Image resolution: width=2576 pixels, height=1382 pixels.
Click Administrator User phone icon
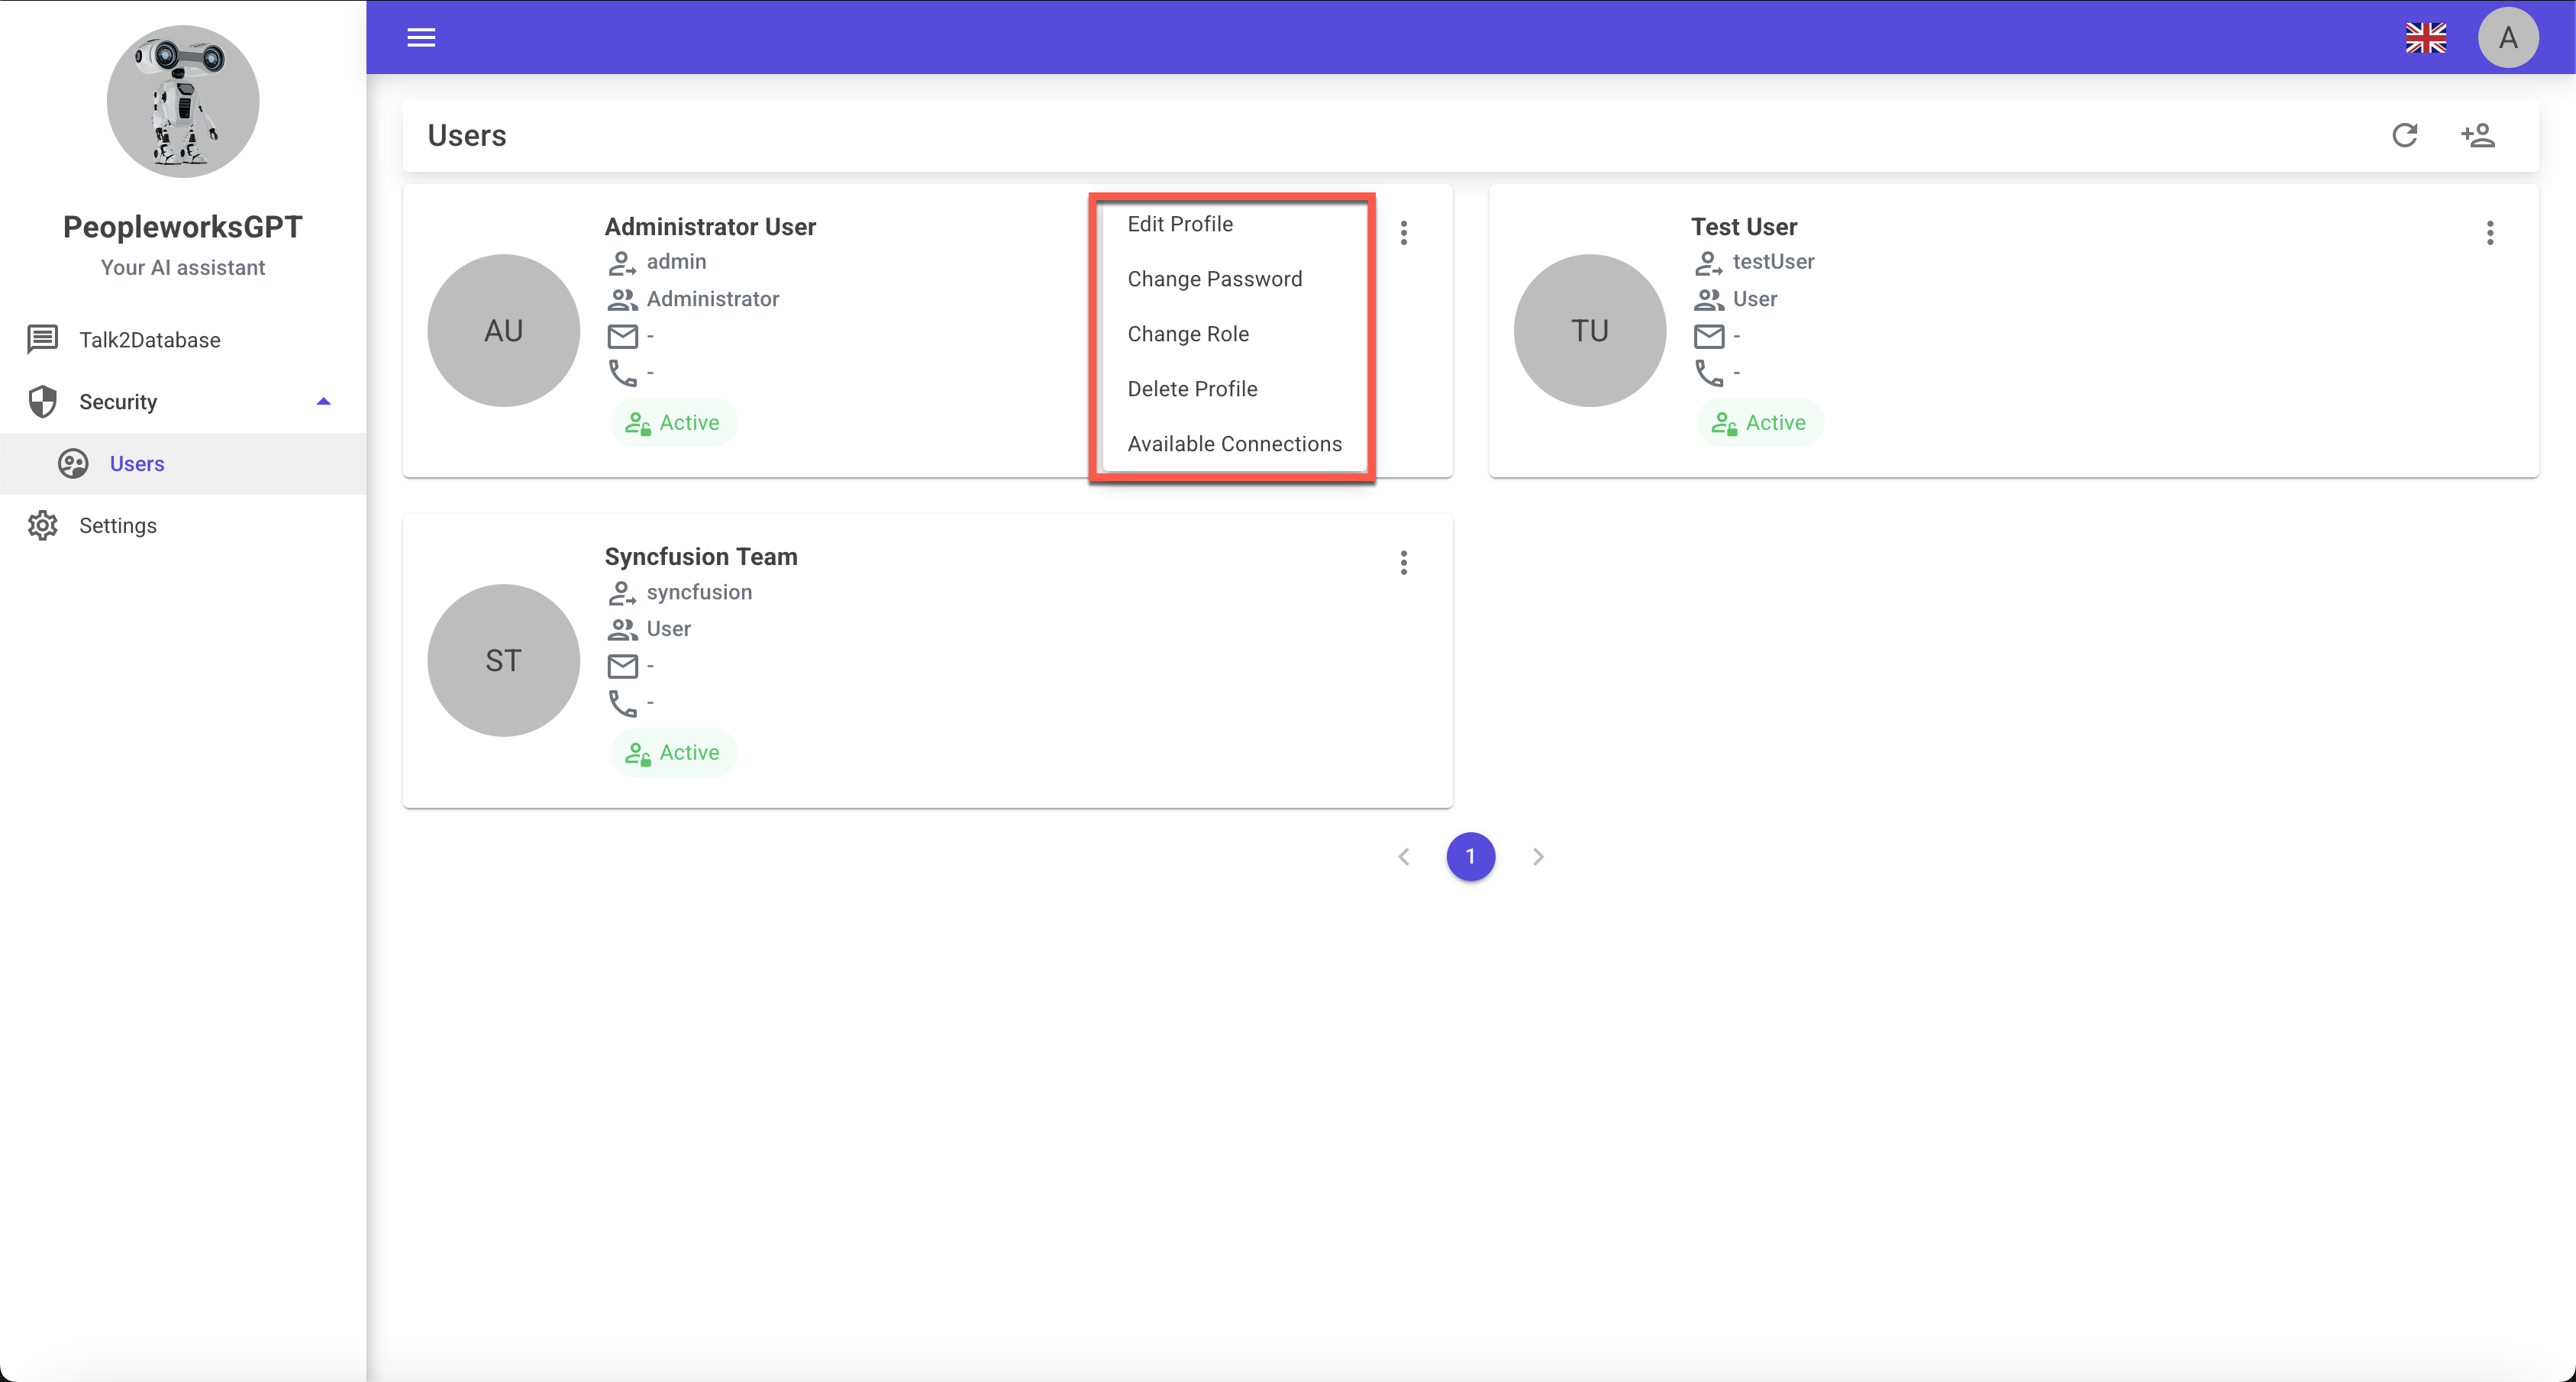[x=623, y=373]
